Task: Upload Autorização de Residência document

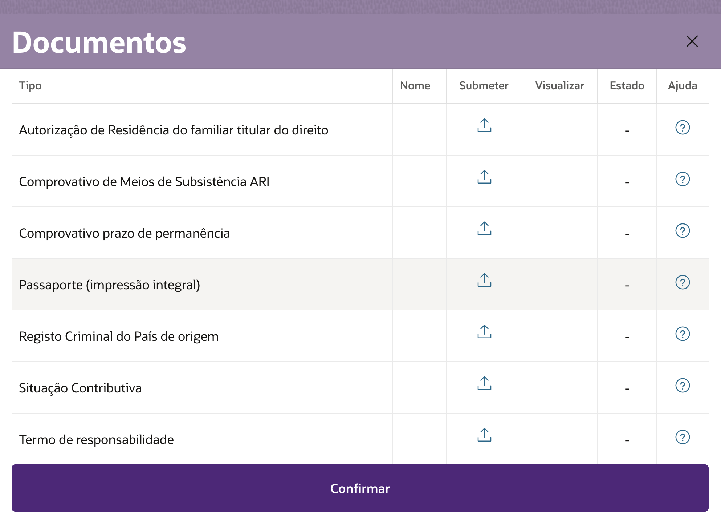Action: pos(484,126)
